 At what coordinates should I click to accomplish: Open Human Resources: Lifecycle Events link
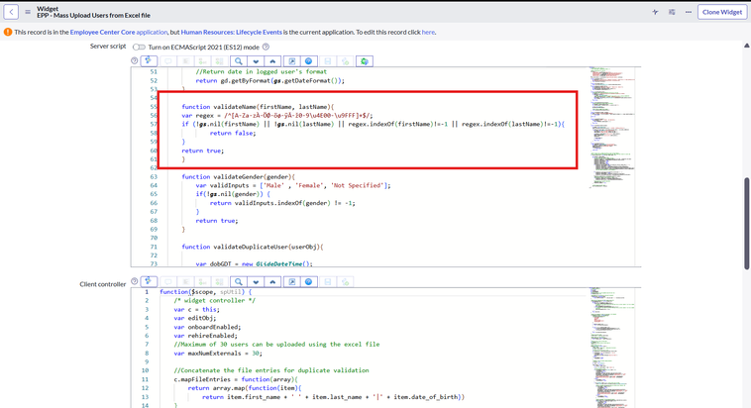pyautogui.click(x=231, y=32)
